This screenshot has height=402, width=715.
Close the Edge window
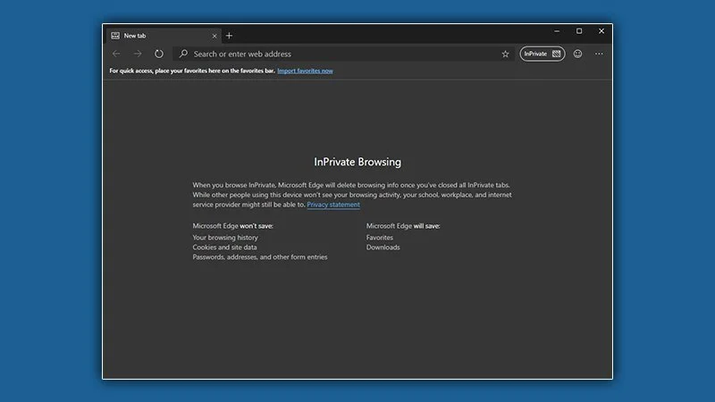coord(601,31)
